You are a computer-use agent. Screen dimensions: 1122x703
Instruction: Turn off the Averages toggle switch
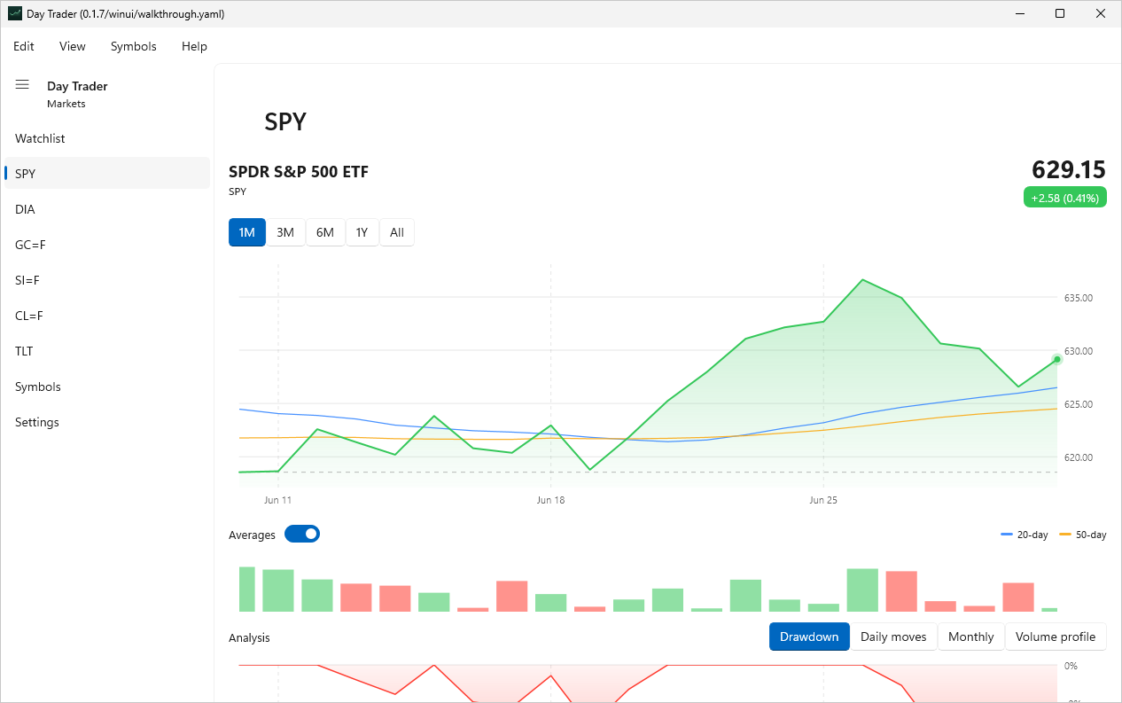click(302, 534)
